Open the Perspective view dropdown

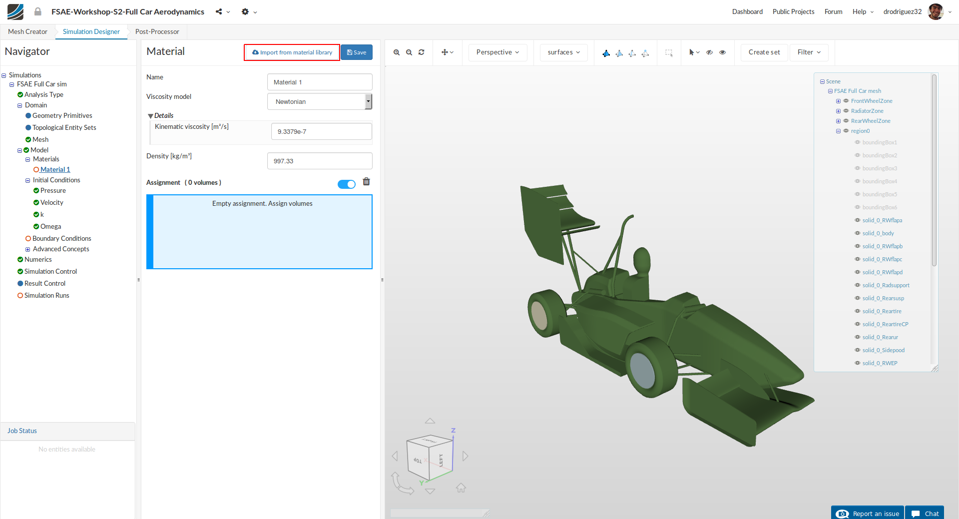coord(497,52)
